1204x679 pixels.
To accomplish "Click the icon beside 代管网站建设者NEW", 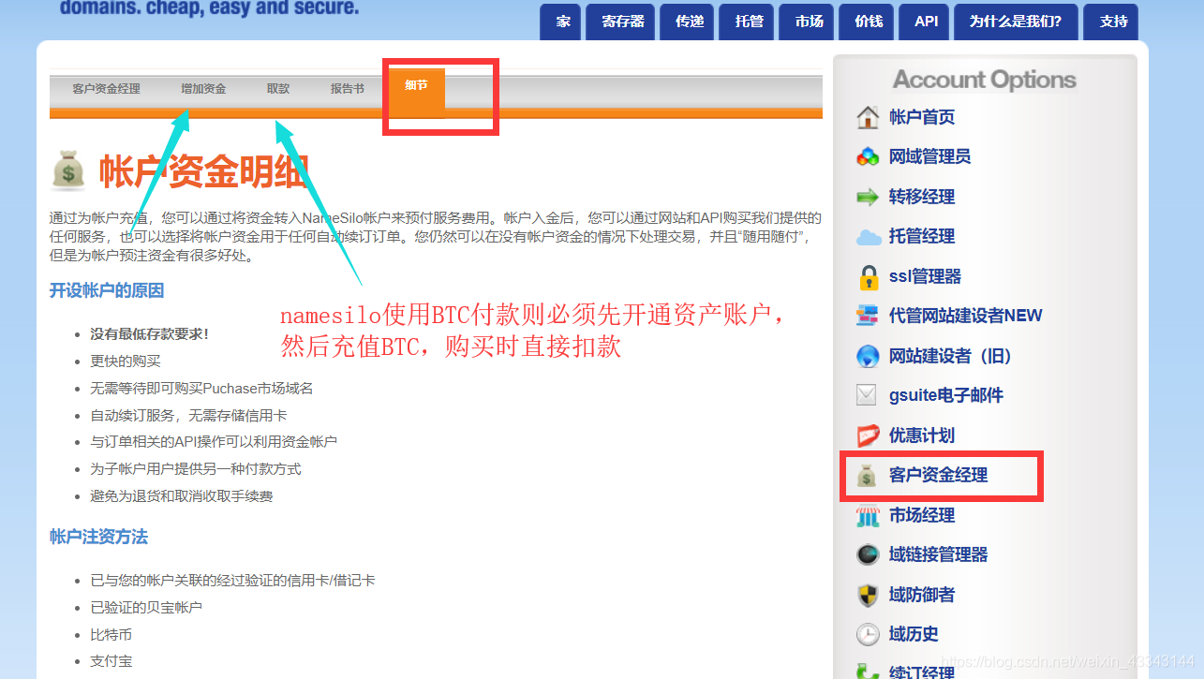I will 868,316.
